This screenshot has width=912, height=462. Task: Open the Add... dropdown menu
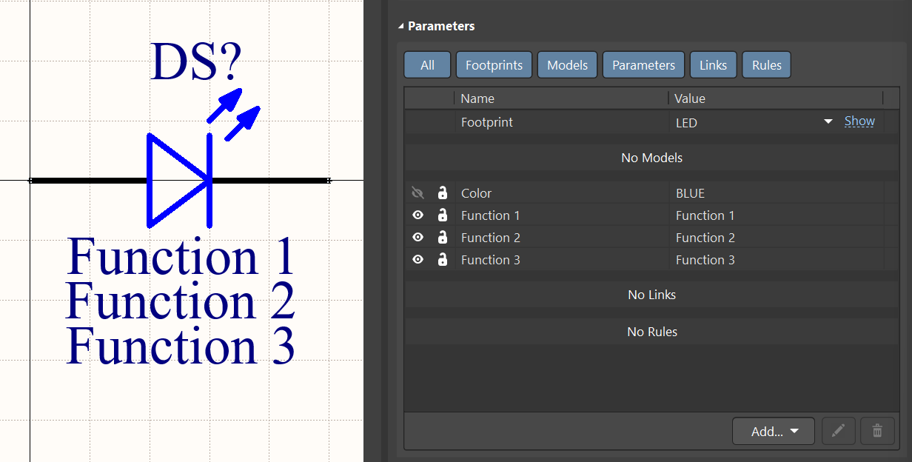tap(773, 430)
